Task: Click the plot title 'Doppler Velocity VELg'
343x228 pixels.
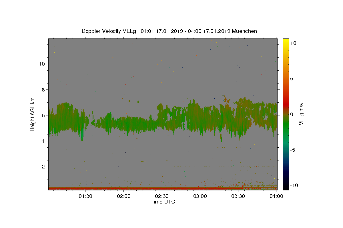Action: [109, 31]
